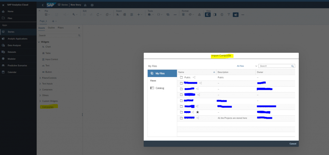Switch to the Filters tab
Image resolution: width=329 pixels, height=155 pixels.
point(61,28)
